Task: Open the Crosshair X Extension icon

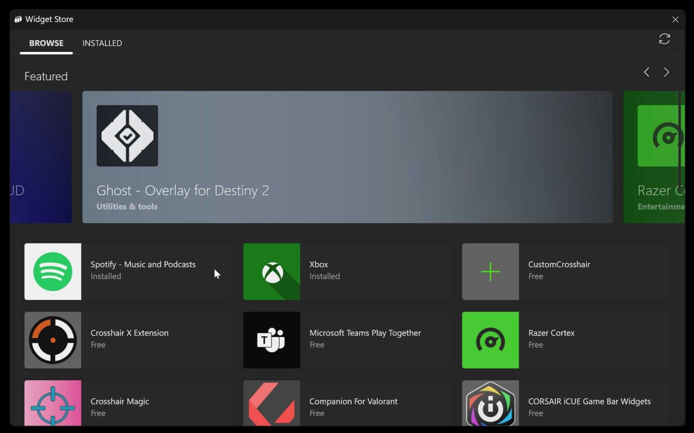Action: 53,340
